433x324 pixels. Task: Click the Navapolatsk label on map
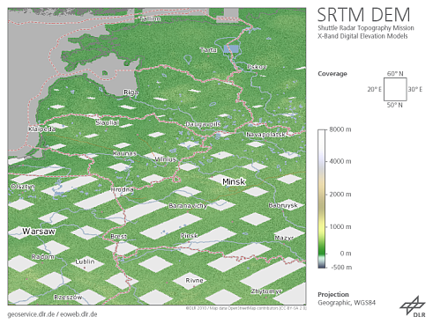point(265,135)
